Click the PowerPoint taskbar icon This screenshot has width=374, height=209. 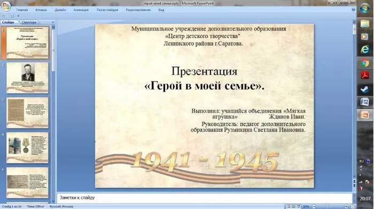click(x=365, y=116)
